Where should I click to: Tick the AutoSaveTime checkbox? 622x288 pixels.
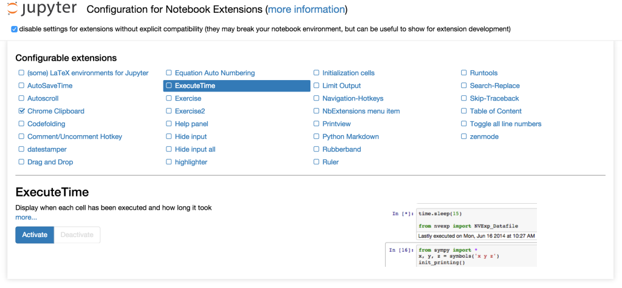(x=21, y=85)
